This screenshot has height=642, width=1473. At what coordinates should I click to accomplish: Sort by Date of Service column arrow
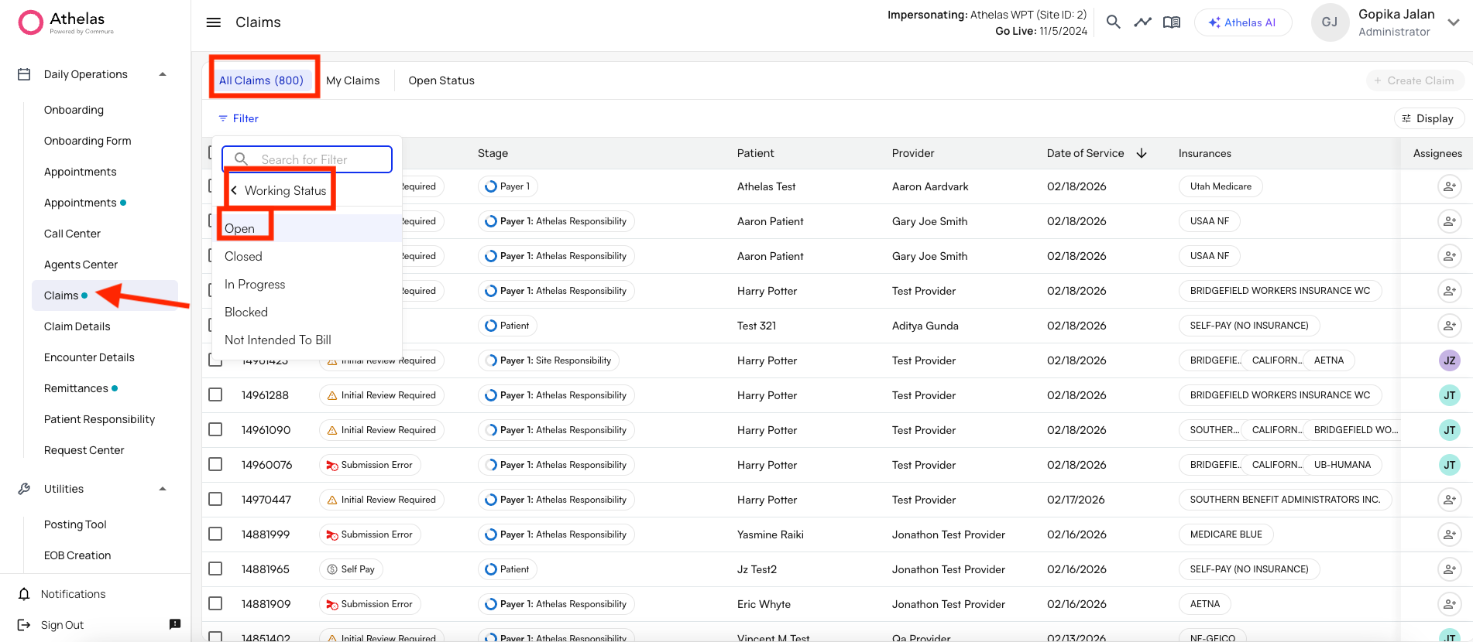[1142, 153]
